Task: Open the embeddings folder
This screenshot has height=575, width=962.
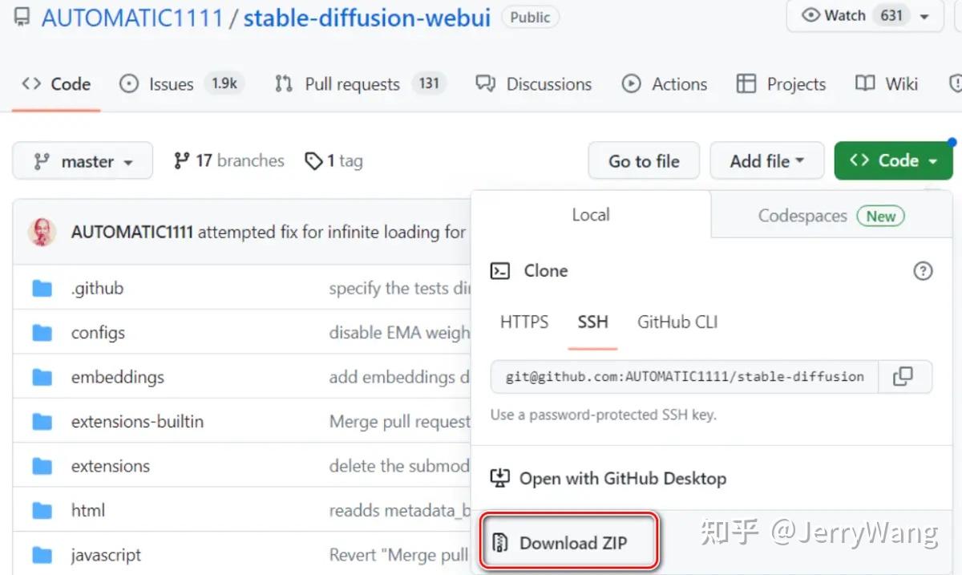Action: [117, 377]
